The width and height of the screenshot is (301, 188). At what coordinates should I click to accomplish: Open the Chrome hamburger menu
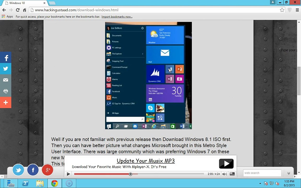[x=297, y=10]
